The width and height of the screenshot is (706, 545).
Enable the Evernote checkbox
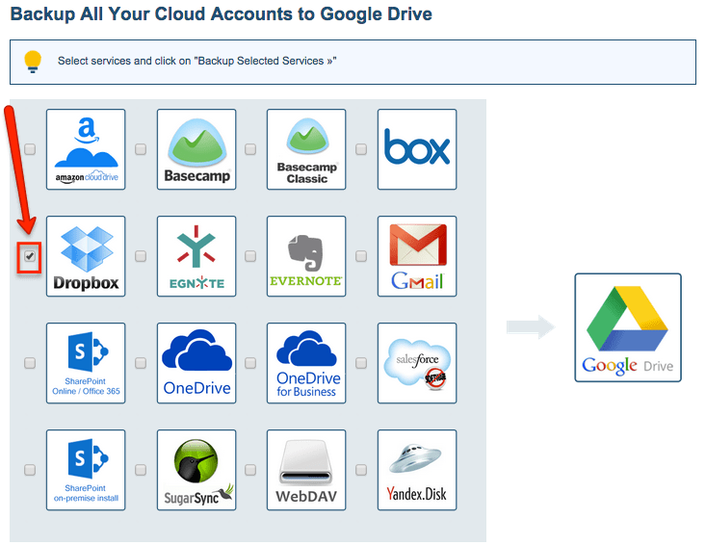click(x=250, y=256)
